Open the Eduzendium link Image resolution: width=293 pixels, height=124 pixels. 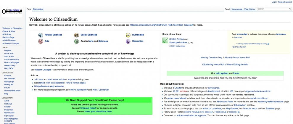tap(239, 105)
